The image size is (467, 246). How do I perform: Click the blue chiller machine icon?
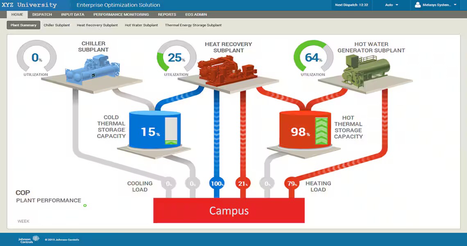pos(92,68)
